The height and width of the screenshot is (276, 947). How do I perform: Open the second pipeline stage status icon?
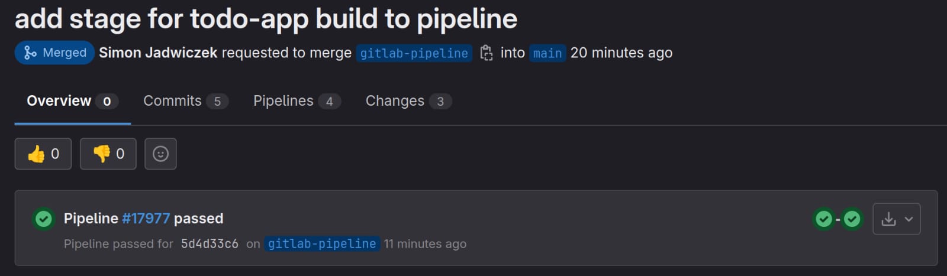coord(852,219)
